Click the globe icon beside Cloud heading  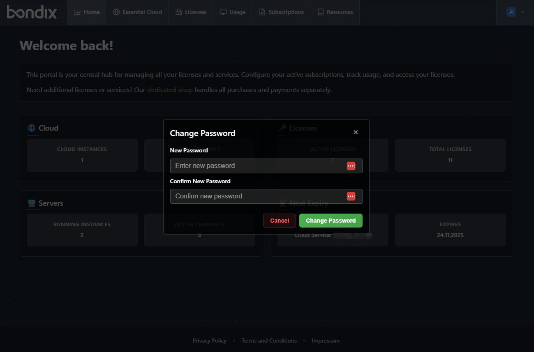point(31,128)
